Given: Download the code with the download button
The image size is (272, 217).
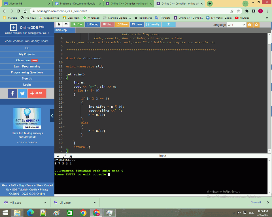Looking at the screenshot, I should (169, 24).
